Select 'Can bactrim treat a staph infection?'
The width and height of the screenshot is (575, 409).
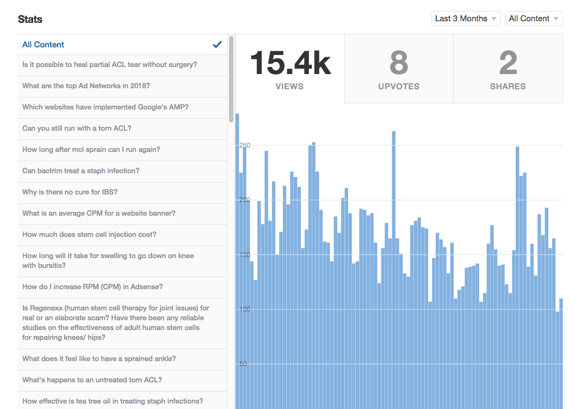pos(122,172)
